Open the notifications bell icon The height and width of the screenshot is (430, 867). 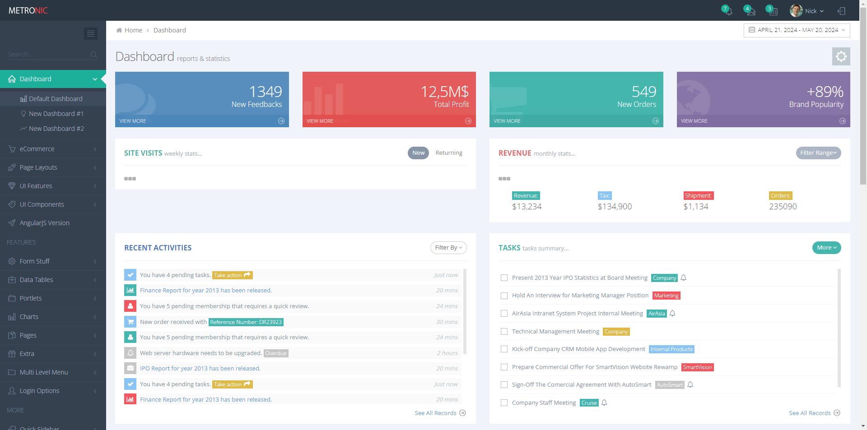coord(728,11)
